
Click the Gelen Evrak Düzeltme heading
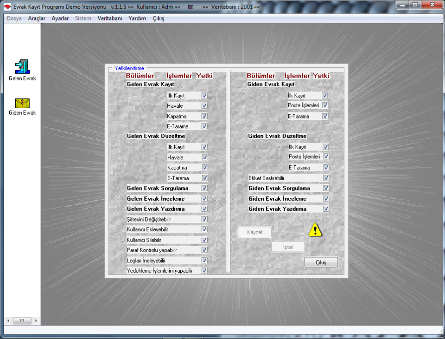pos(156,136)
